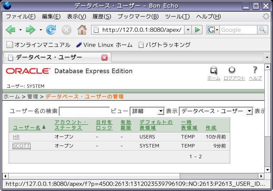Image resolution: width=273 pixels, height=191 pixels.
Task: Open the 編集(E) menu
Action: point(51,17)
